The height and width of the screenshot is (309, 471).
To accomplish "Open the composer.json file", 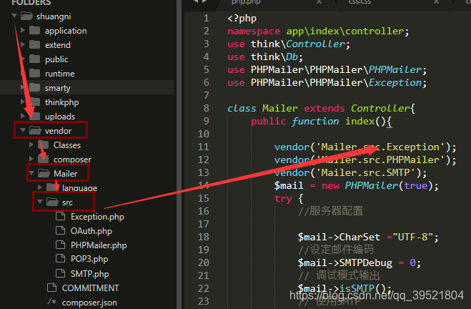I will click(89, 303).
